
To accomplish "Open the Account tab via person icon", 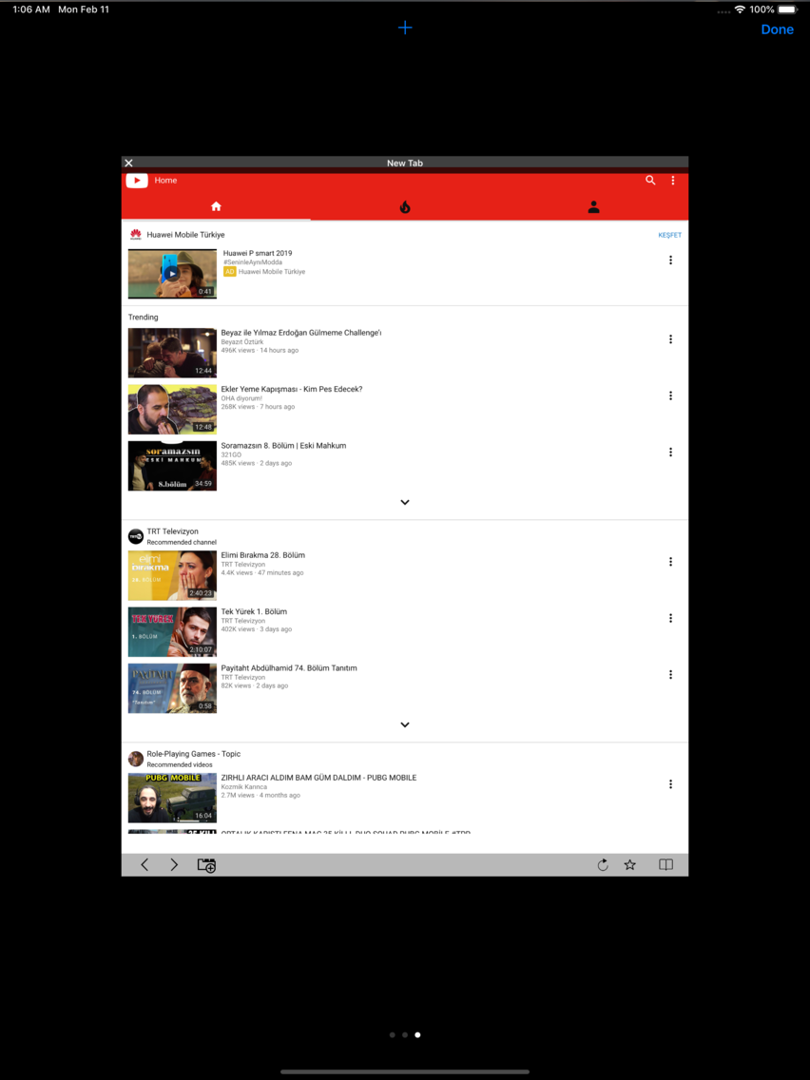I will [x=593, y=205].
